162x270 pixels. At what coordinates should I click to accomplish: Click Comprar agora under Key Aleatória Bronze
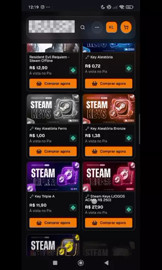[x=109, y=151]
